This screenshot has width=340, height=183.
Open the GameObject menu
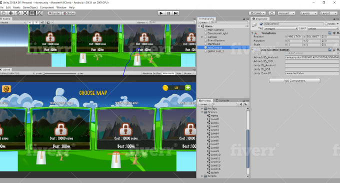coord(30,7)
